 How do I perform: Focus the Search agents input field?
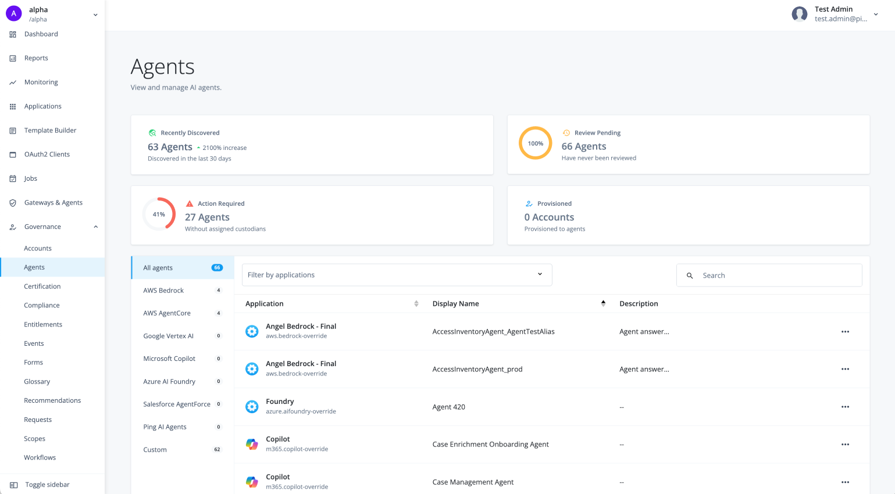pyautogui.click(x=769, y=275)
